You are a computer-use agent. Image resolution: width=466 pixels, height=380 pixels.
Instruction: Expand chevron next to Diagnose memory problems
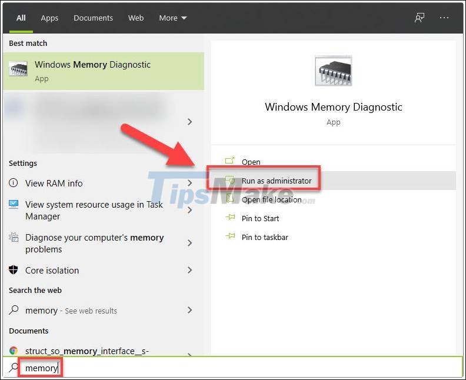190,243
